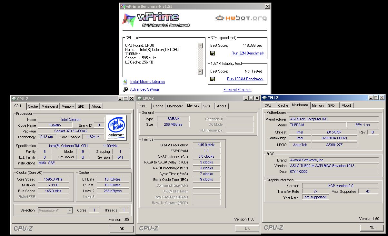Click the Level 2 cache 256 KBytes value

click(113, 191)
